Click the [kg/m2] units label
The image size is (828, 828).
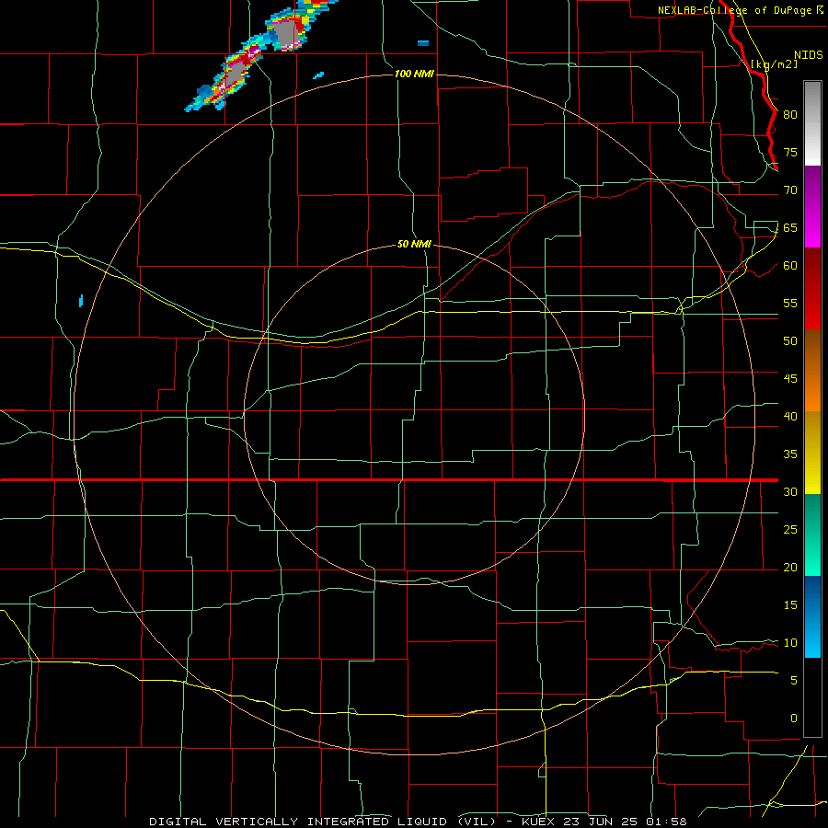tap(774, 64)
